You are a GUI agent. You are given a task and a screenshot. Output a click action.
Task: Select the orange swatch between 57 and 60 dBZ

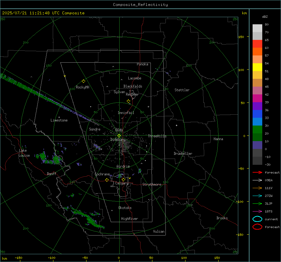click(257, 52)
